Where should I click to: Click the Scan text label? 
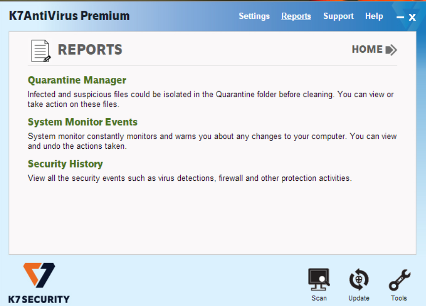click(319, 298)
